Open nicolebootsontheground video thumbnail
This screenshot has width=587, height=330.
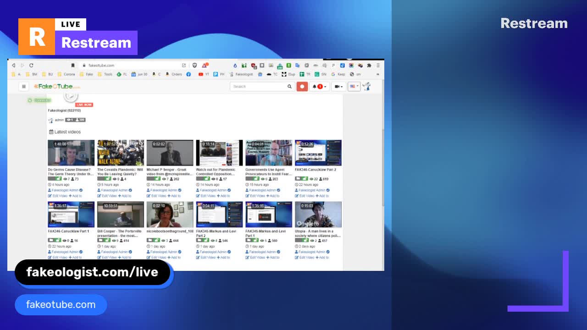(170, 214)
